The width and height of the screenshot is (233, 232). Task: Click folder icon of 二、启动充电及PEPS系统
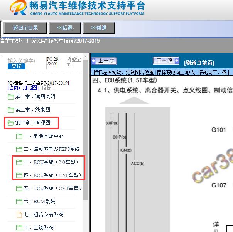[x=19, y=149]
